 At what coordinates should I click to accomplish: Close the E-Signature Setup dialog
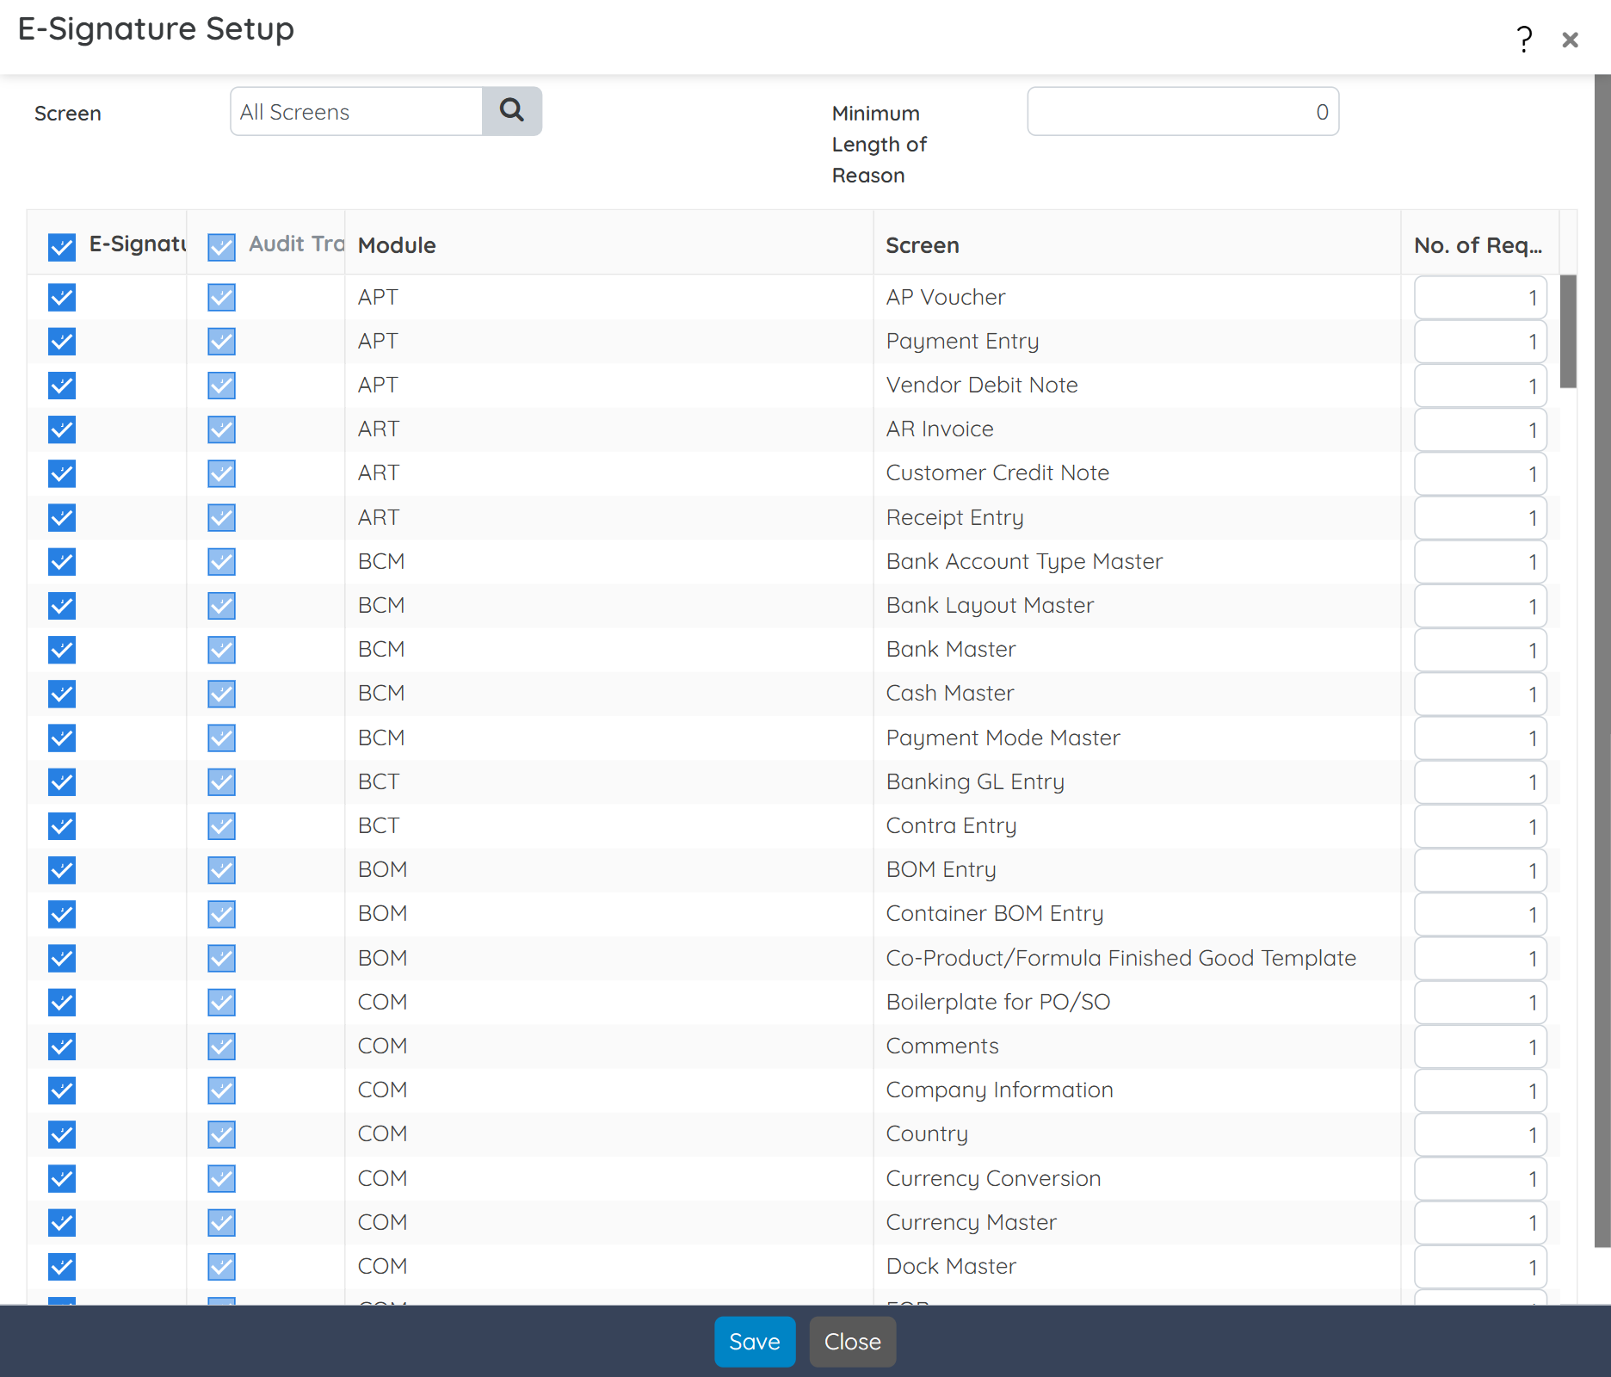pos(1571,40)
